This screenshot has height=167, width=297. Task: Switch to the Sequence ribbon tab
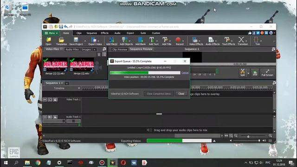coord(92,33)
